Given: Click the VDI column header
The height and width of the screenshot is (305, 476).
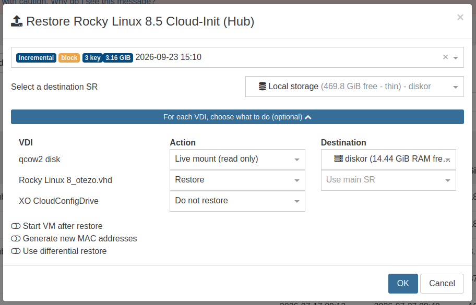Looking at the screenshot, I should pos(26,142).
